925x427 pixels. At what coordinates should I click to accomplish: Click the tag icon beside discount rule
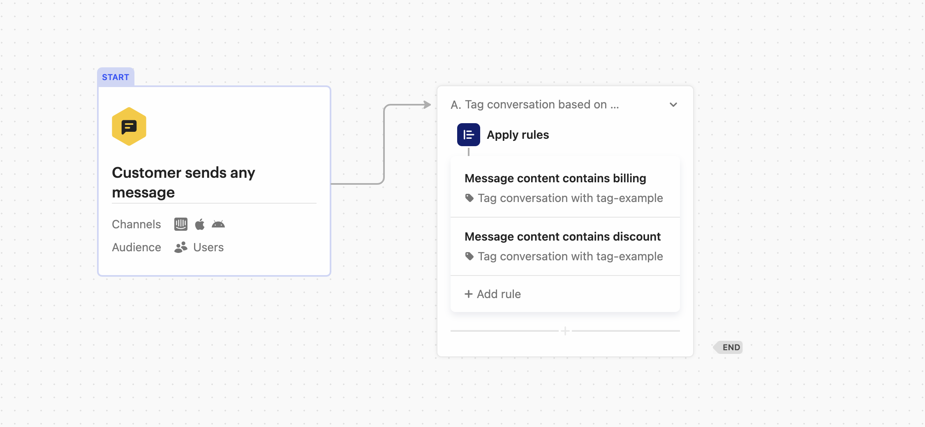[469, 256]
